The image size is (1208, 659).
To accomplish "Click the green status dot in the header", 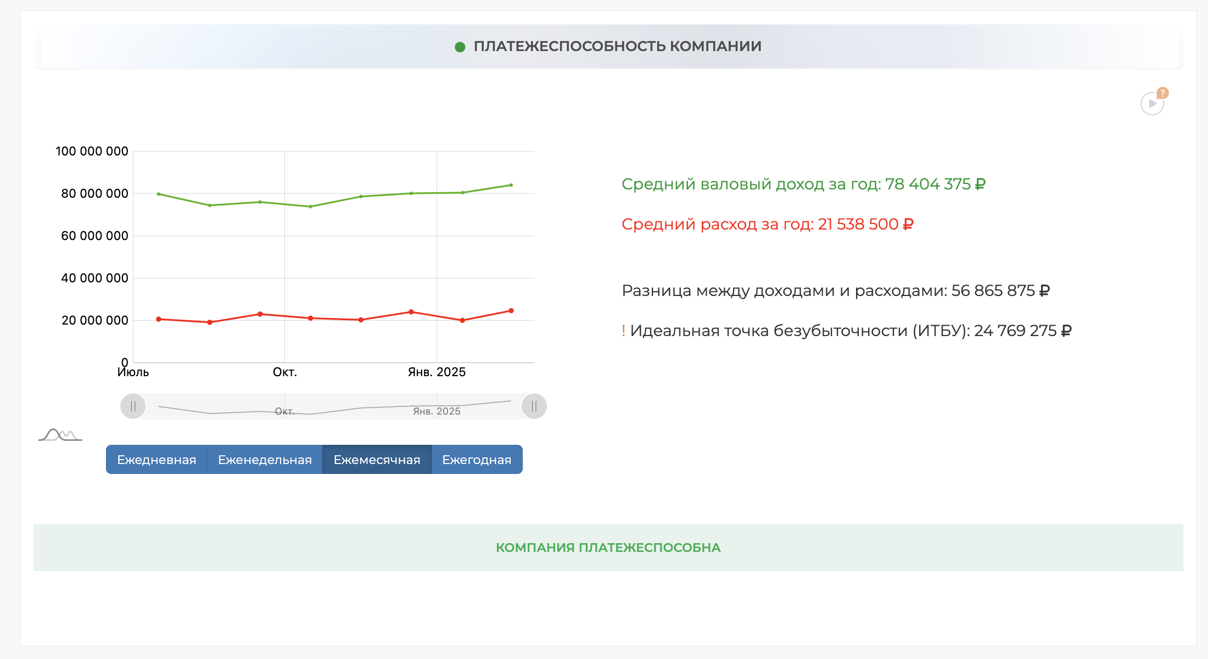I will (460, 47).
